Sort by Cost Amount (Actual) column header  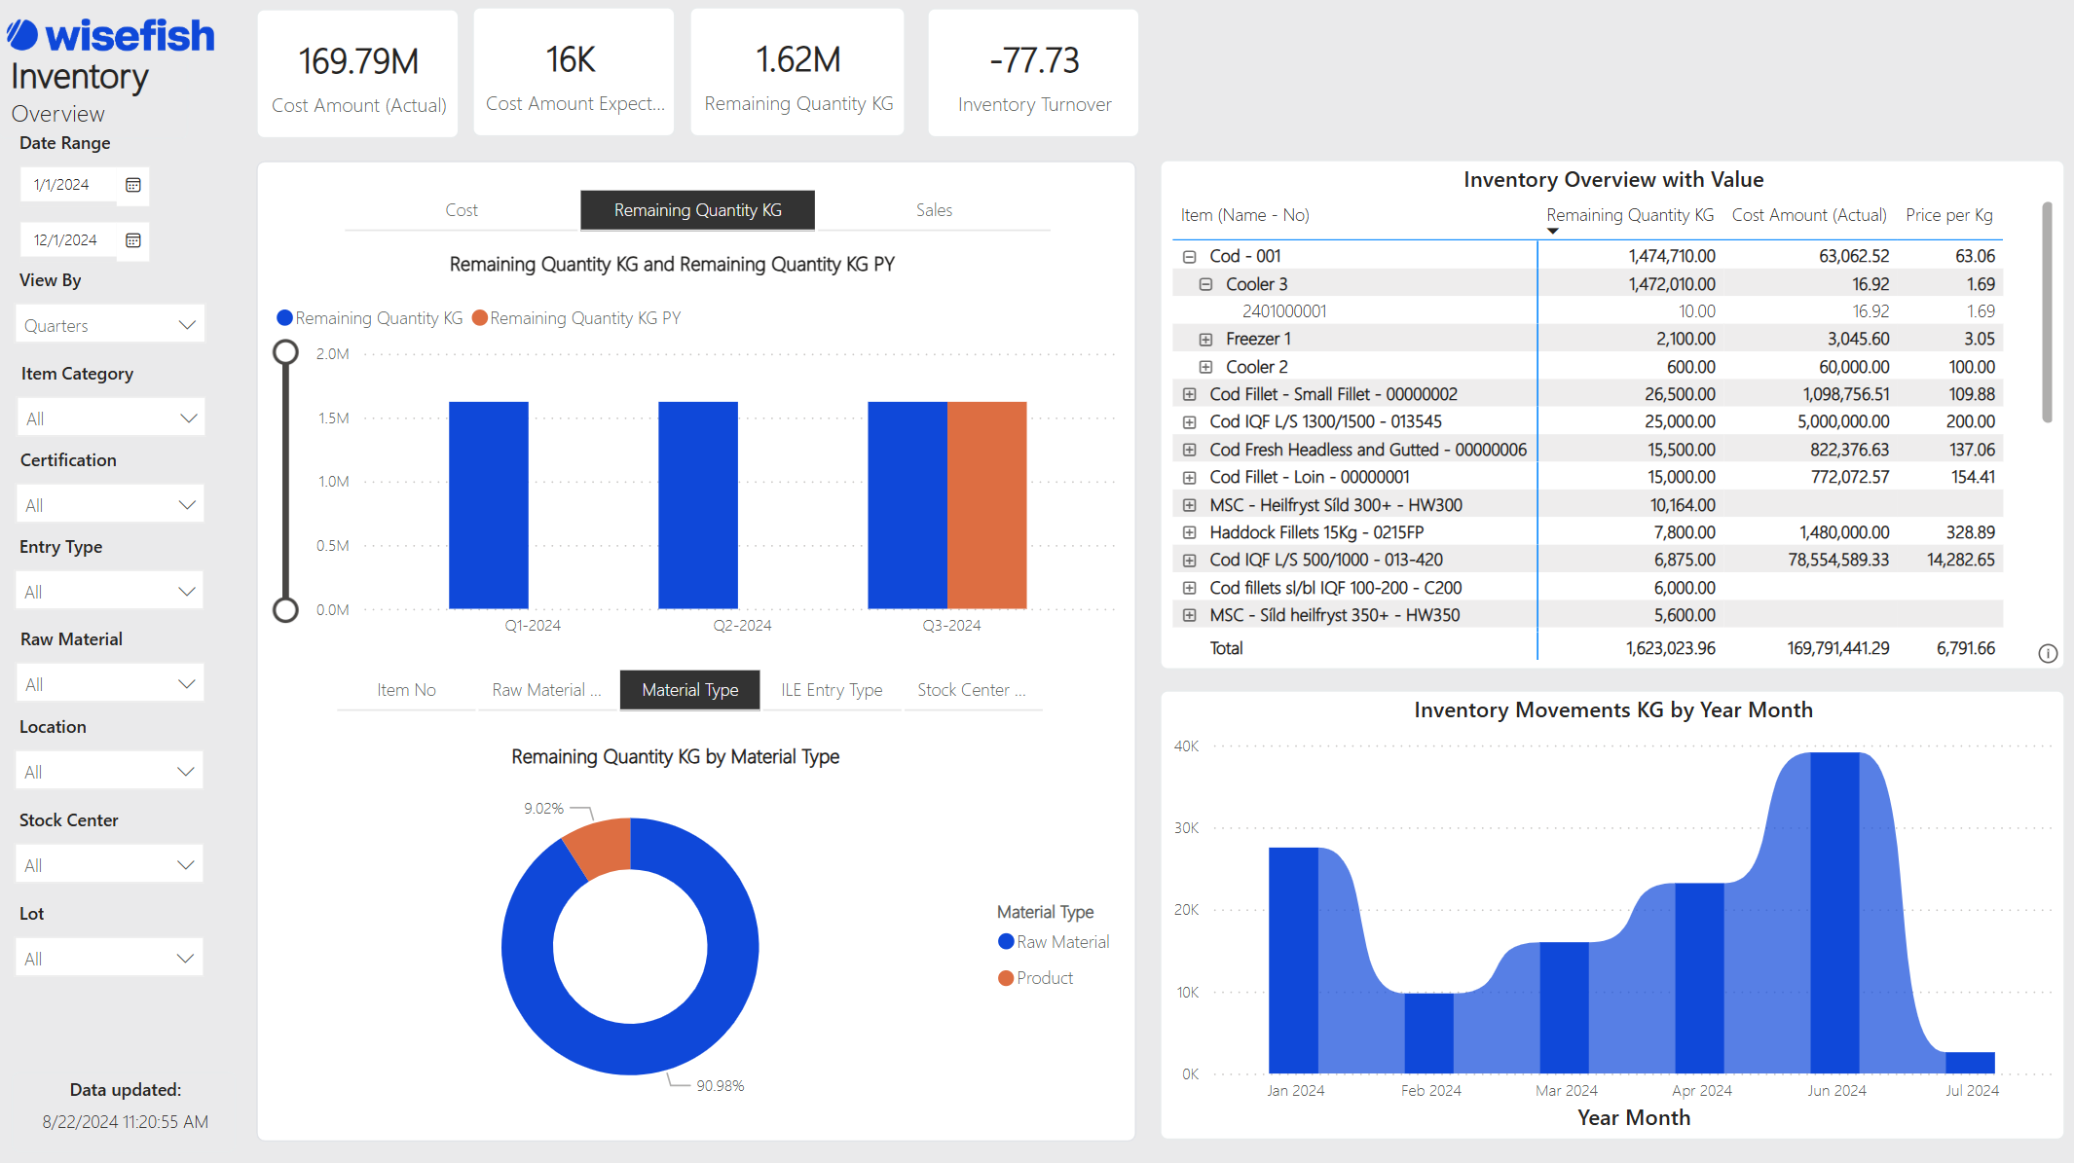click(1808, 215)
